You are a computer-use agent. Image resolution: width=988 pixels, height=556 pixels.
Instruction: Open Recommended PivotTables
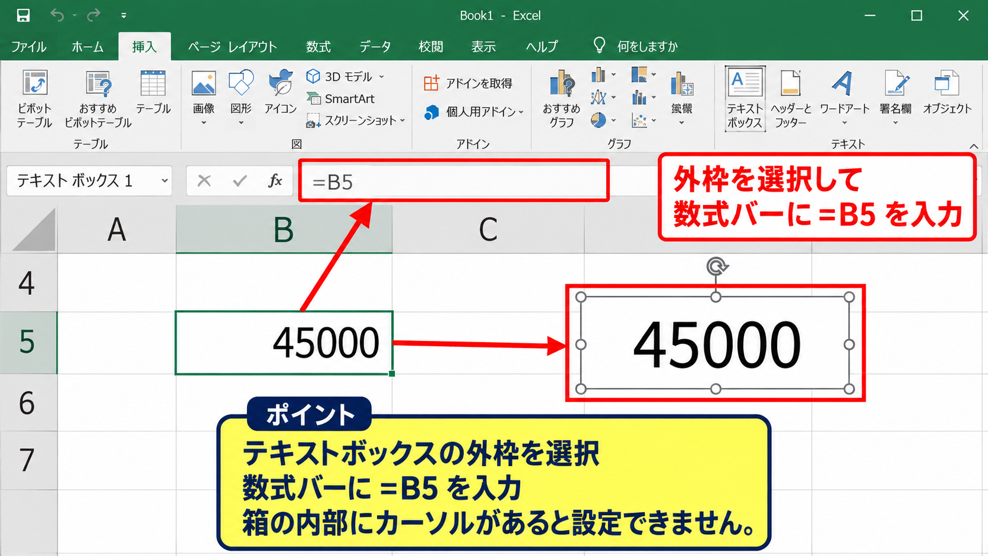97,98
